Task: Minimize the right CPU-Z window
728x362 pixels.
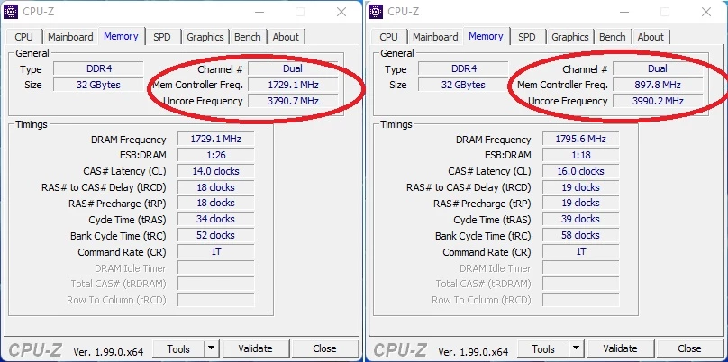Action: coord(623,12)
